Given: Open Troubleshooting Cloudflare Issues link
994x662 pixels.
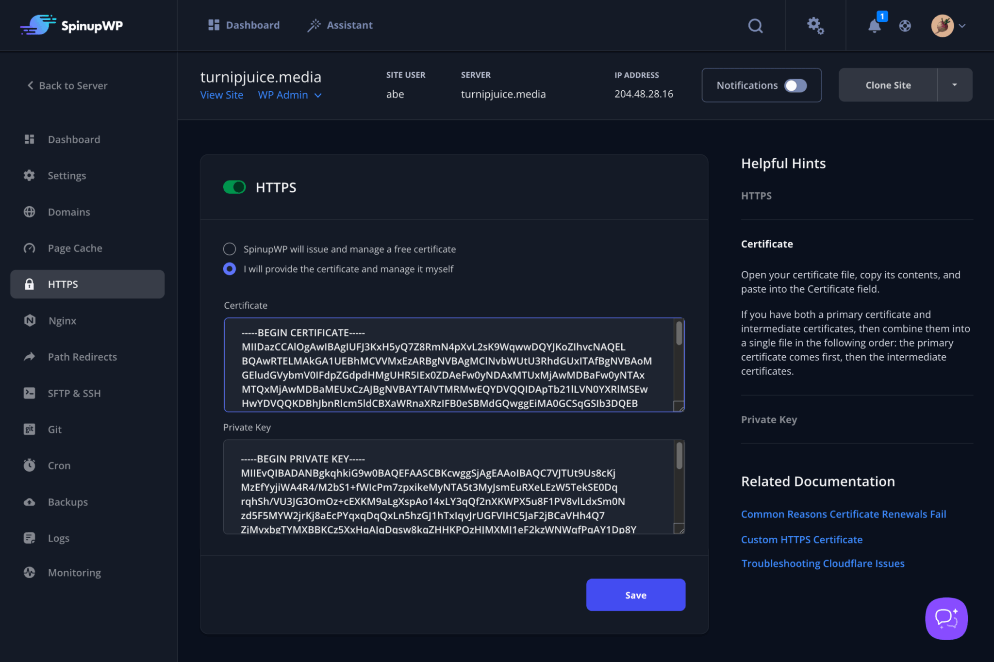Looking at the screenshot, I should tap(823, 563).
